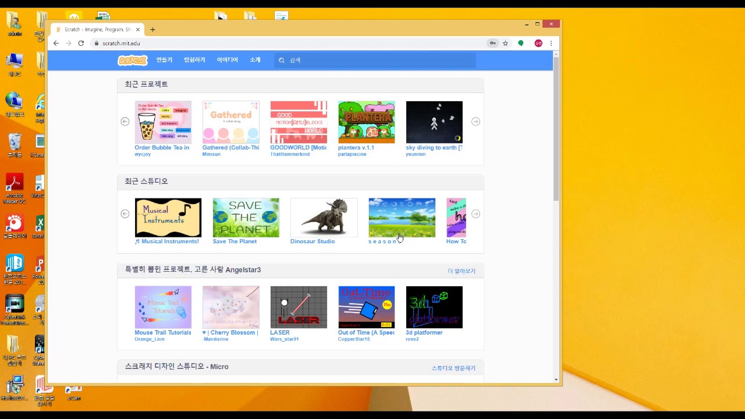Click the Save The Planet title link
Screen dimensions: 745x419
point(235,242)
